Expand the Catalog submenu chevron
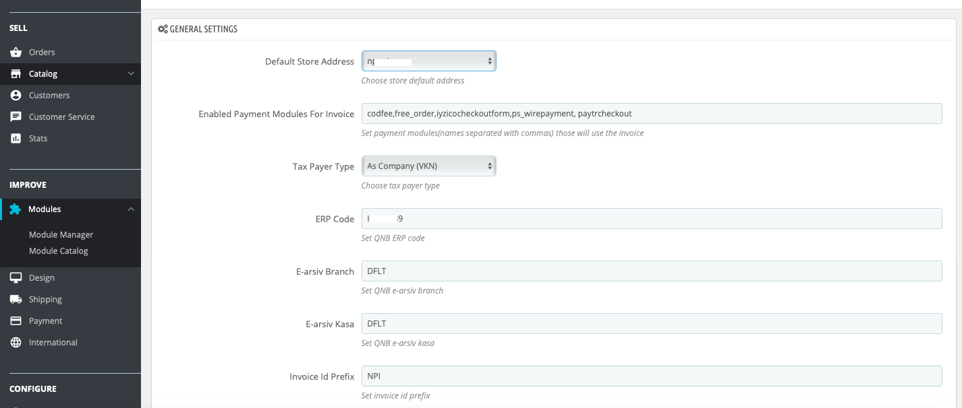The height and width of the screenshot is (408, 962). [x=131, y=74]
